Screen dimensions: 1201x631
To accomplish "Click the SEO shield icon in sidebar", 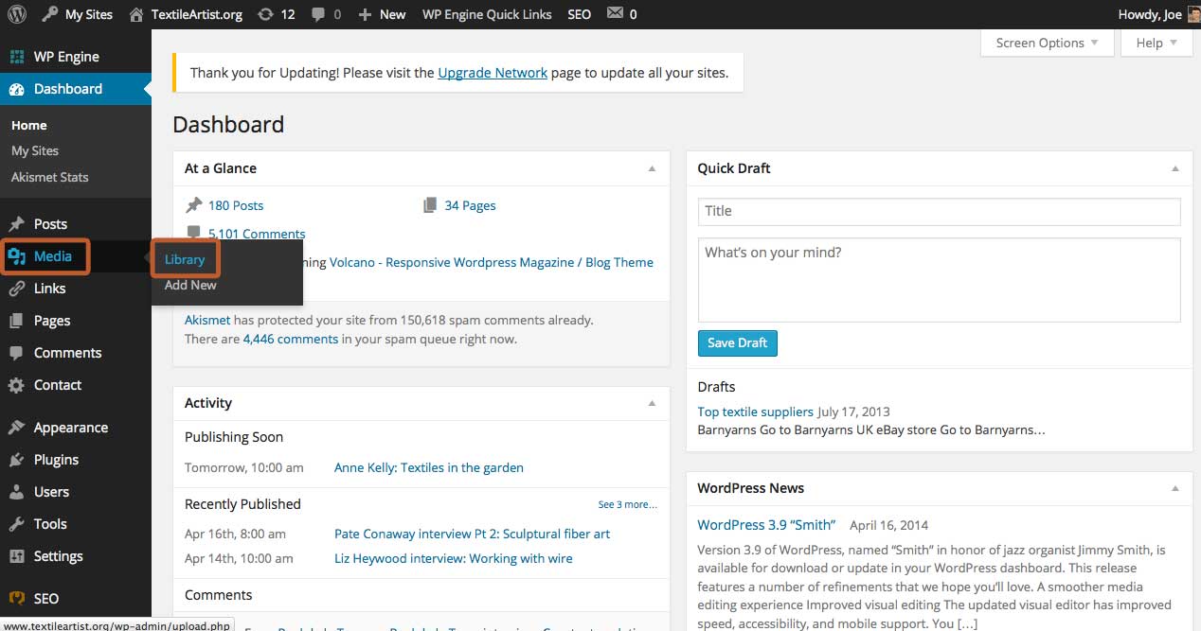I will 17,598.
